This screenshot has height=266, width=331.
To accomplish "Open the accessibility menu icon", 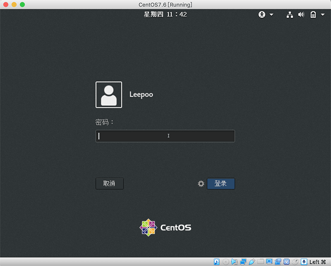I will [261, 14].
